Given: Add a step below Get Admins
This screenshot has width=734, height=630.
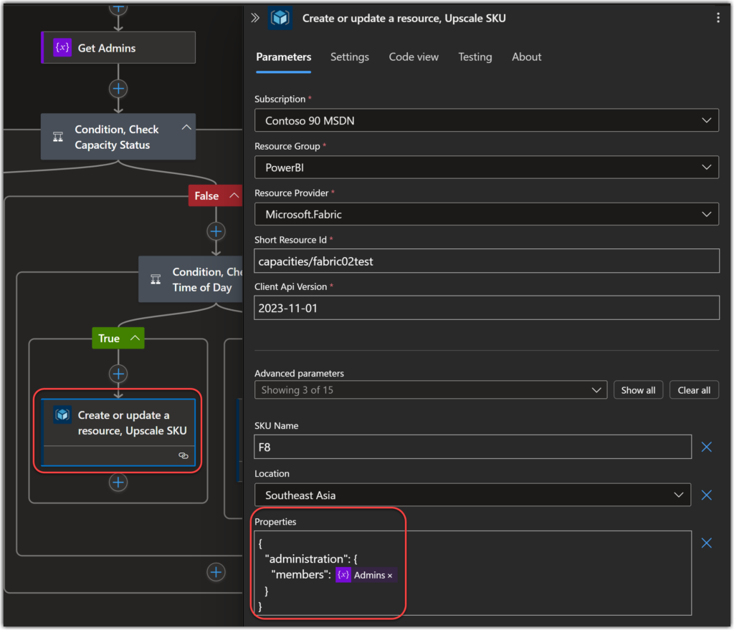Looking at the screenshot, I should point(118,89).
